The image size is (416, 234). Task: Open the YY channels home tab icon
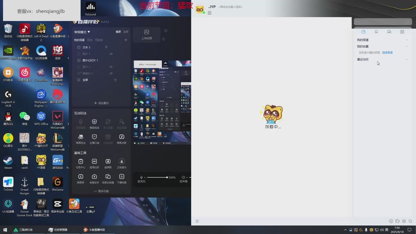coord(363,32)
